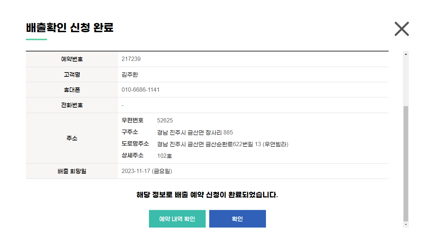Screen dimensions: 422x248
Task: Click the detailed address 102호
Action: (x=165, y=156)
